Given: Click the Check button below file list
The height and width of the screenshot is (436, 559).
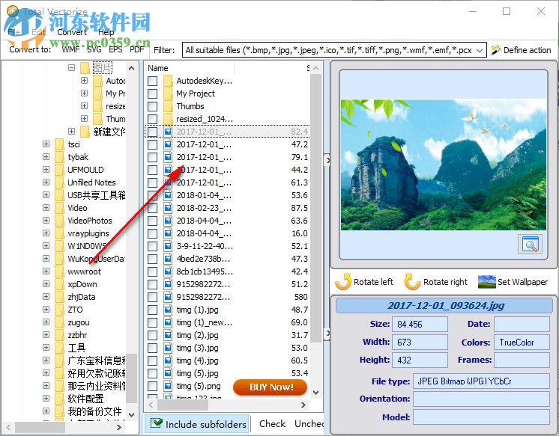Looking at the screenshot, I should tap(272, 423).
